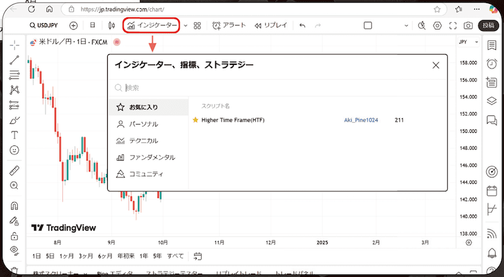Select テクニカル category in indicator dialog
Image resolution: width=504 pixels, height=277 pixels.
click(143, 141)
